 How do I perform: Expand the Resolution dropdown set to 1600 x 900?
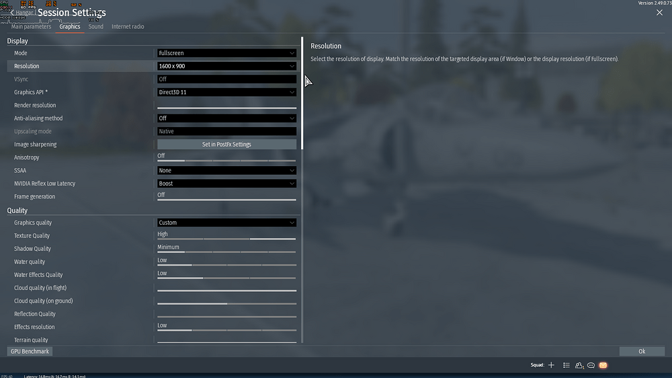(226, 66)
